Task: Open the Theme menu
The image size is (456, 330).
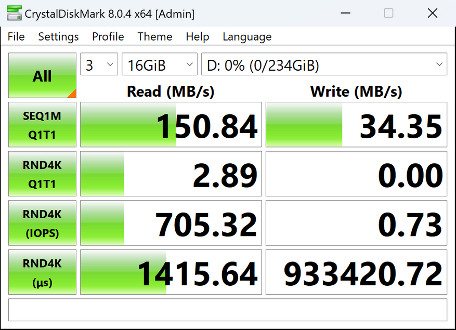Action: point(155,36)
